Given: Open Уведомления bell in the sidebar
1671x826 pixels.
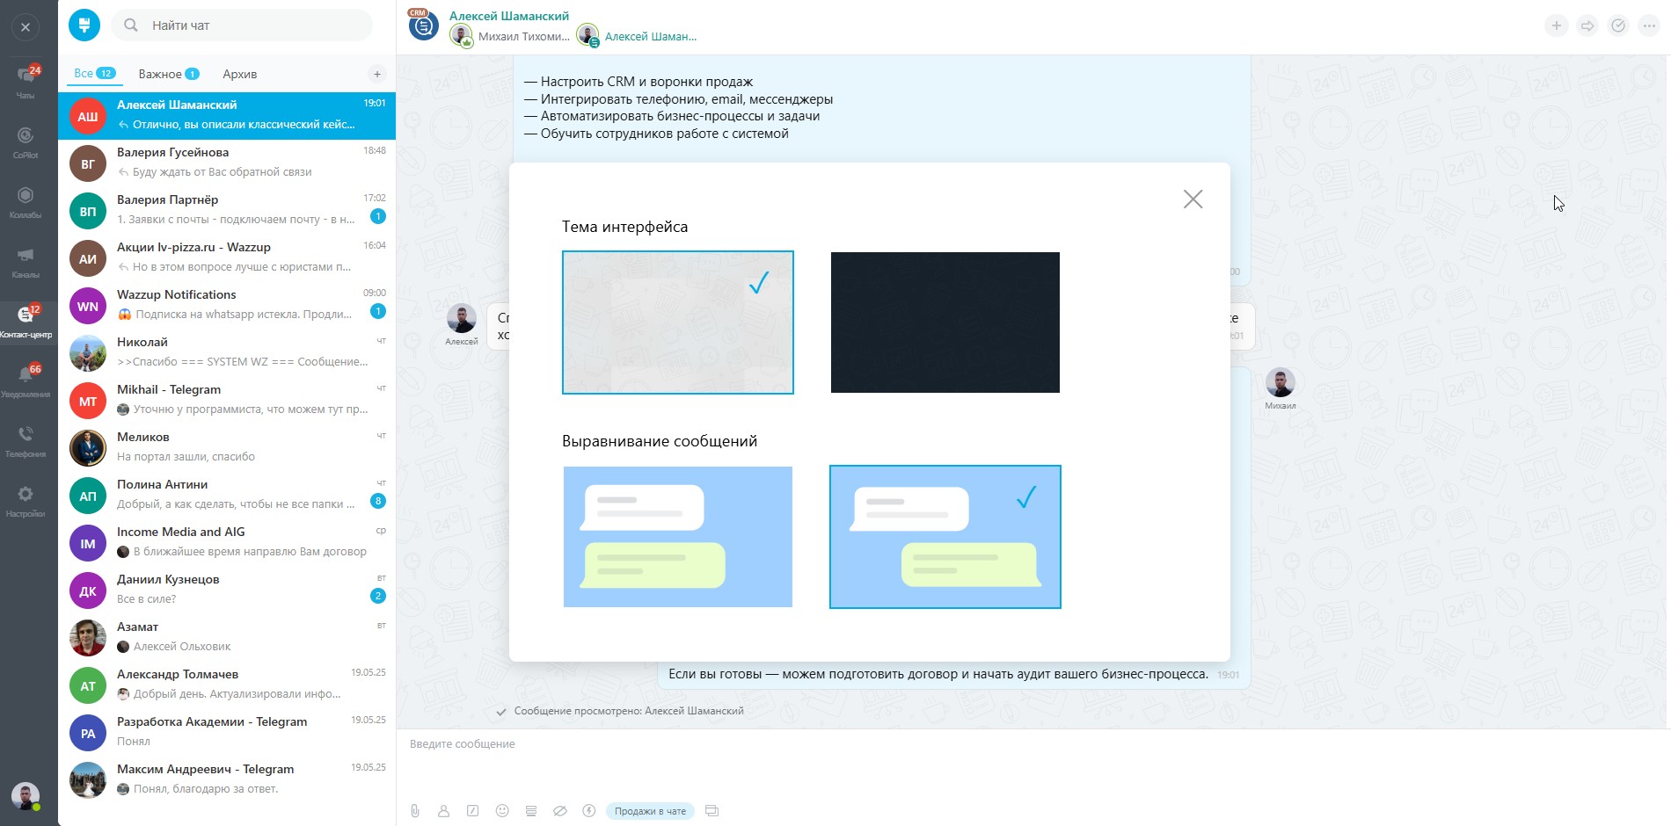Looking at the screenshot, I should click(26, 380).
